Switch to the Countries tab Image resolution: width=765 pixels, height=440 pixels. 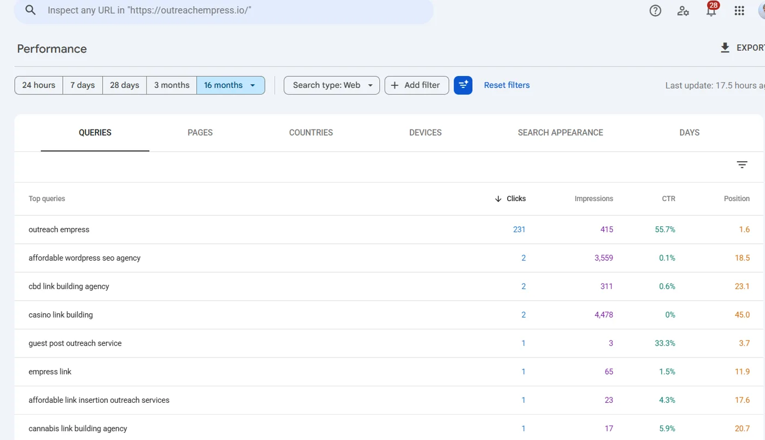click(x=311, y=133)
